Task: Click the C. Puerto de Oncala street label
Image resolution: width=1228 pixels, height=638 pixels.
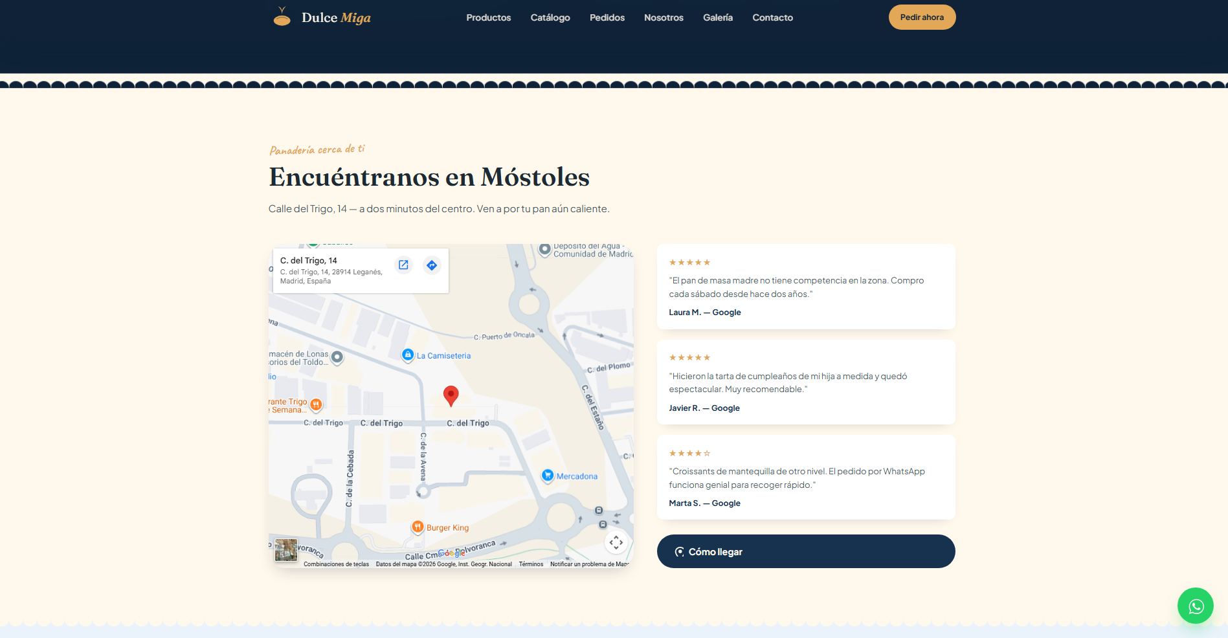Action: pos(504,336)
